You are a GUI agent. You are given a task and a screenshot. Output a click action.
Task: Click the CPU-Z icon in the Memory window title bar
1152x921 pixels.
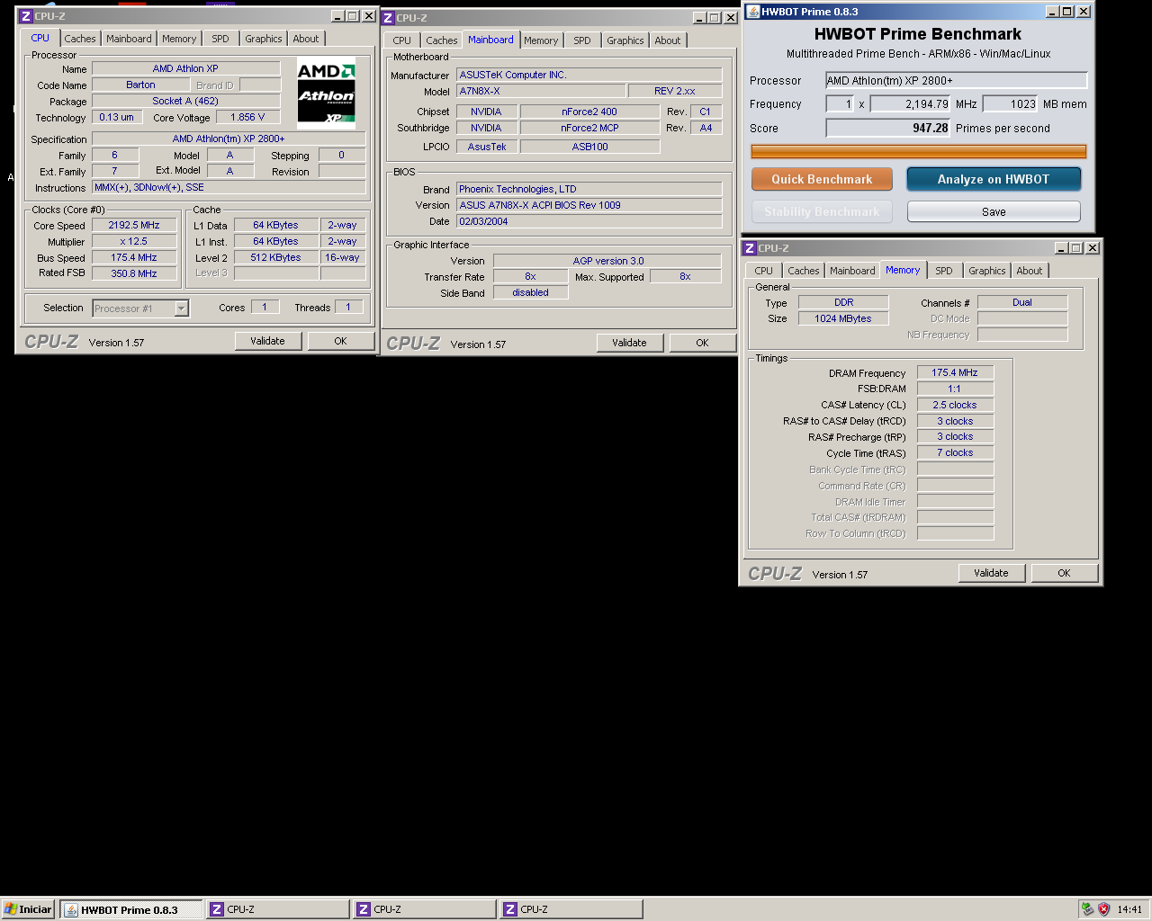[750, 248]
